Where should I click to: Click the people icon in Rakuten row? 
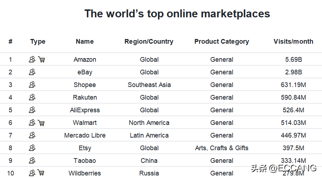coord(32,97)
